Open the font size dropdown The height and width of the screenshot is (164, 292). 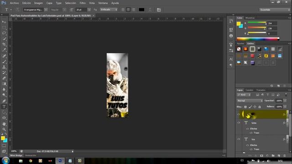89,10
